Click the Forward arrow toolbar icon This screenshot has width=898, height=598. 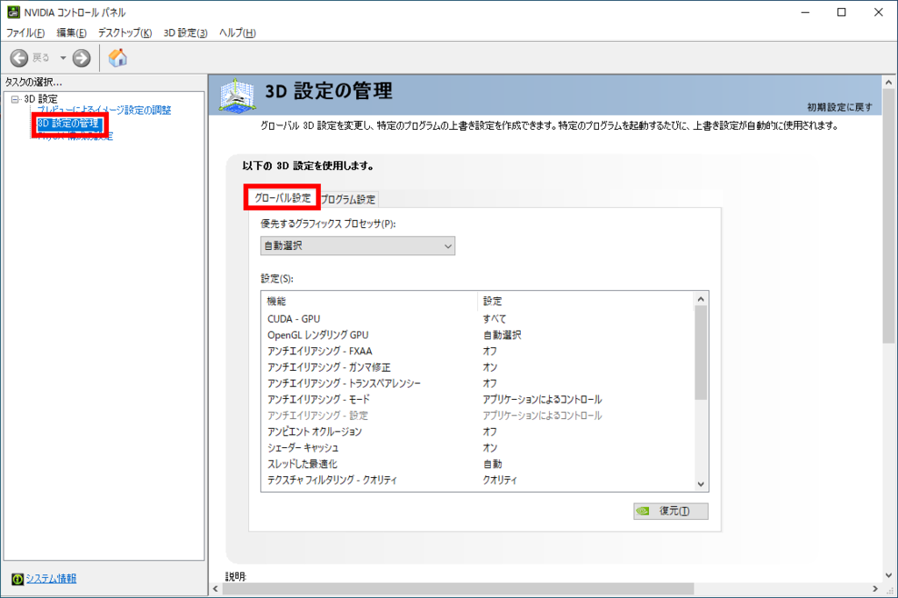82,58
